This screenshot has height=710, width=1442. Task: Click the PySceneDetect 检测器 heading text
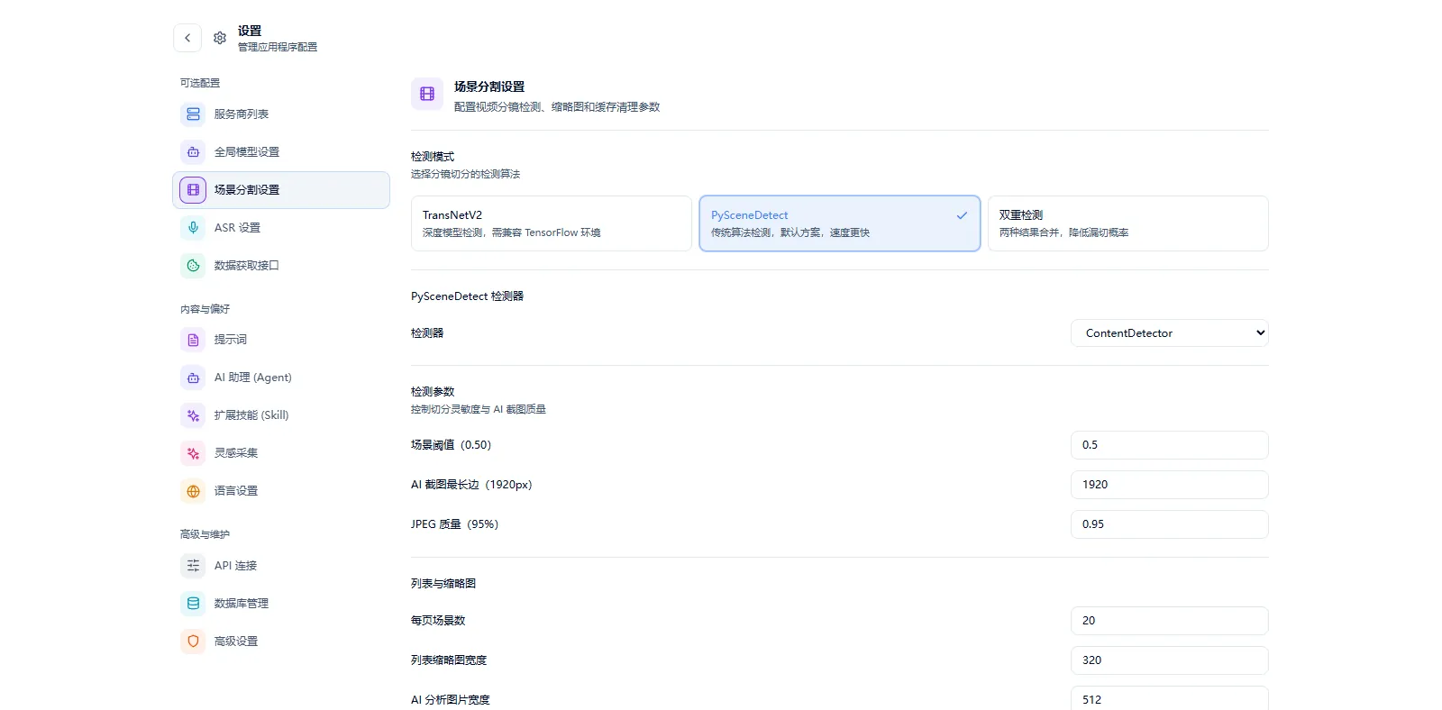pyautogui.click(x=467, y=296)
